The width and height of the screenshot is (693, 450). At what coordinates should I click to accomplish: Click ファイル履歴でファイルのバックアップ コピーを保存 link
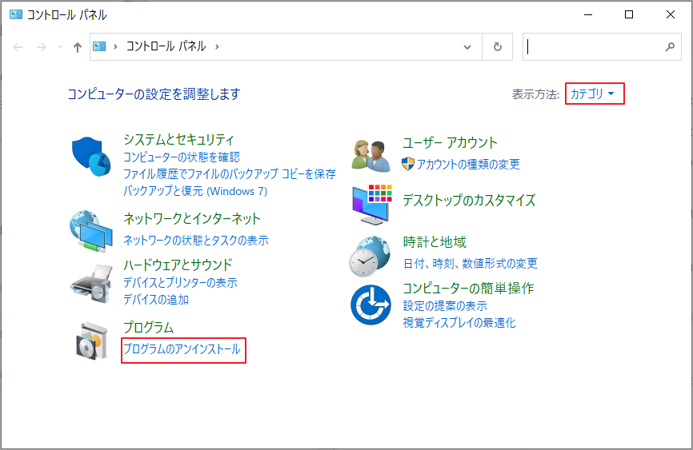click(x=230, y=173)
